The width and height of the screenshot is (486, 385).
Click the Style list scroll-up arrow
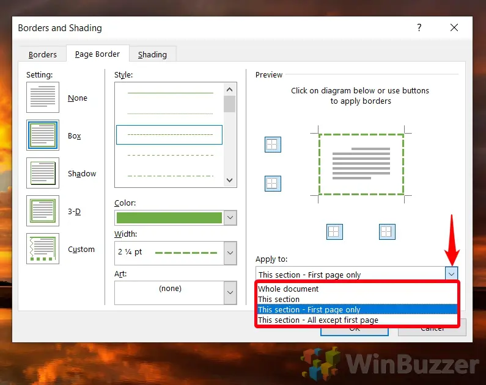point(230,89)
